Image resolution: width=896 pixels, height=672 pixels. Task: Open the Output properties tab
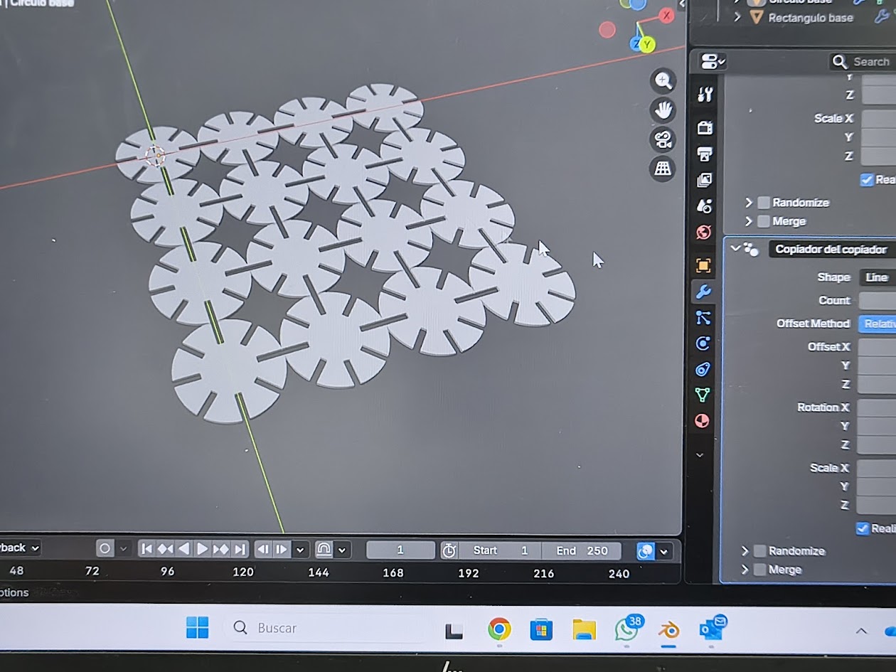705,154
